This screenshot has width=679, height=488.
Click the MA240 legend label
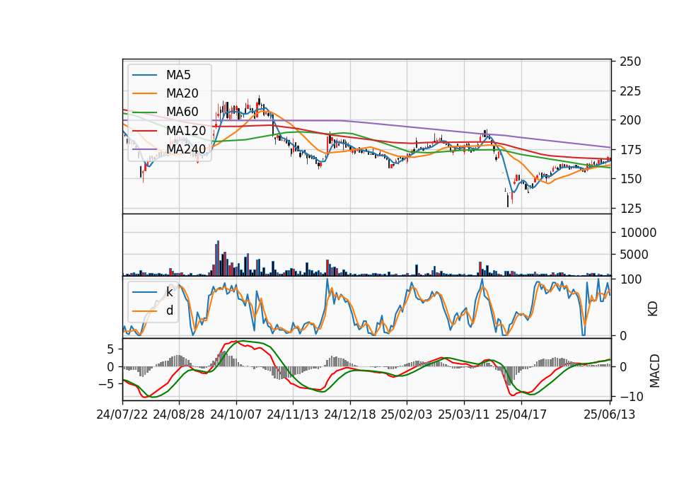[x=186, y=149]
